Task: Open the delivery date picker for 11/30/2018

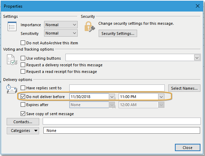Action: point(112,97)
